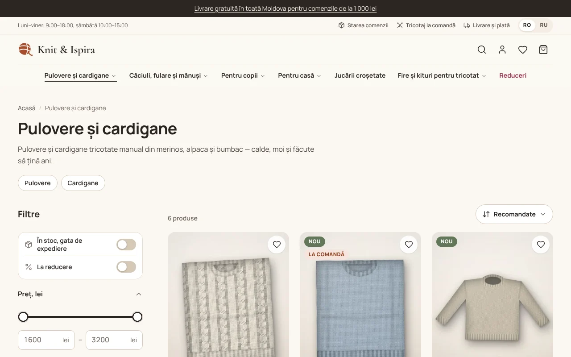Image resolution: width=571 pixels, height=357 pixels.
Task: Expand the Fire și kituri chevron
Action: (x=484, y=76)
